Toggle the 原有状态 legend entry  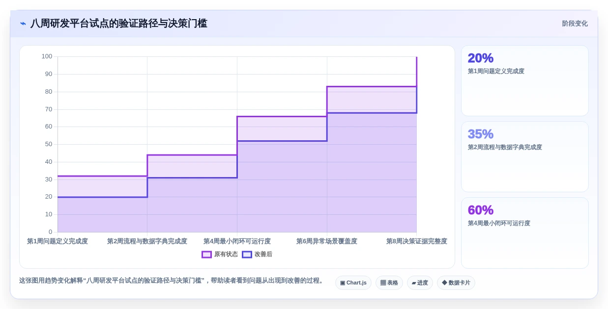pyautogui.click(x=220, y=254)
